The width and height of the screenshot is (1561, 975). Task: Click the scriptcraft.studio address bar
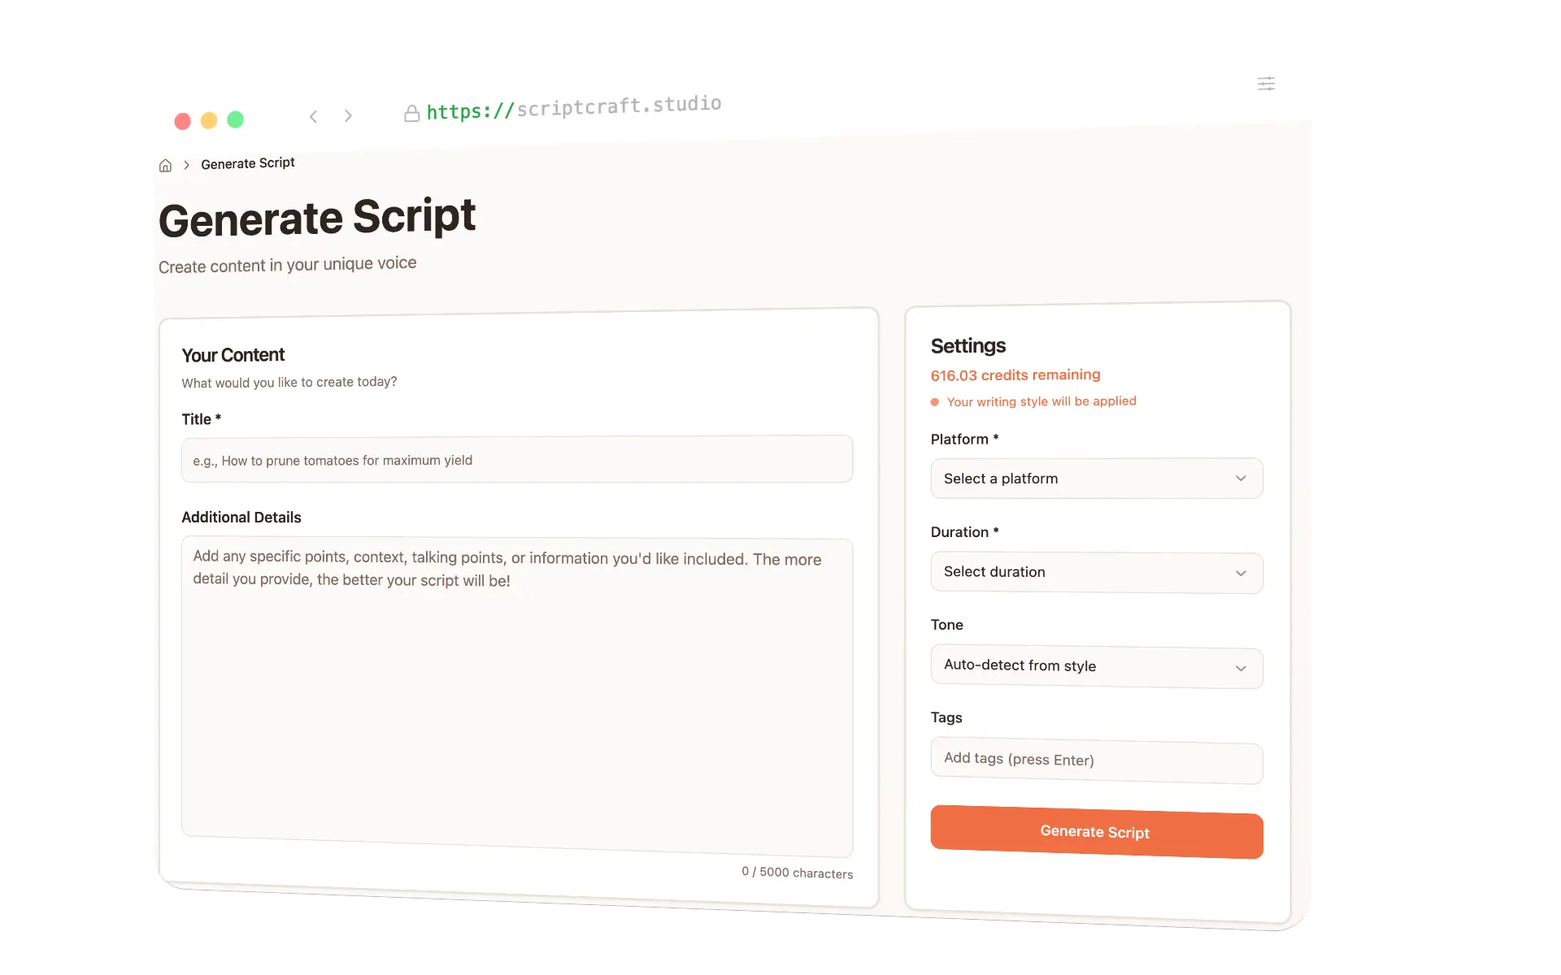574,104
